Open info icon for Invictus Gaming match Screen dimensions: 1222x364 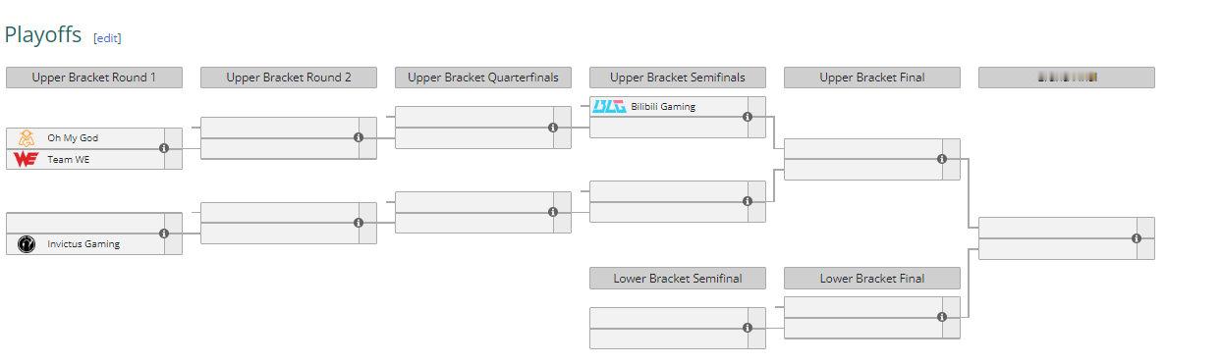(x=164, y=234)
